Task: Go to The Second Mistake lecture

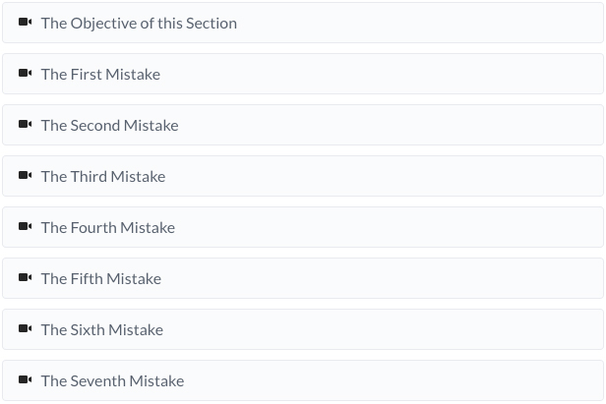Action: point(110,126)
